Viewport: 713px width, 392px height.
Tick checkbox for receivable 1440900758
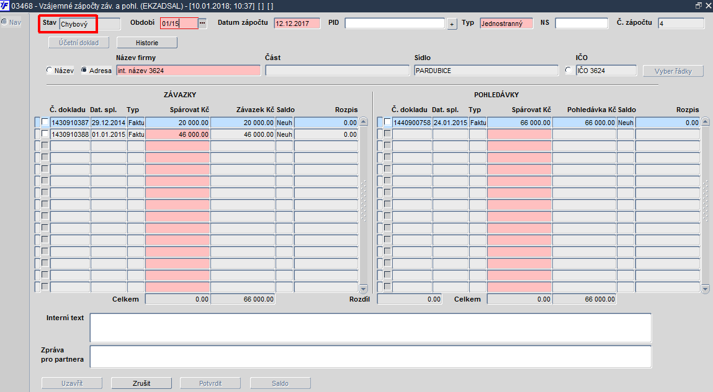tap(387, 122)
